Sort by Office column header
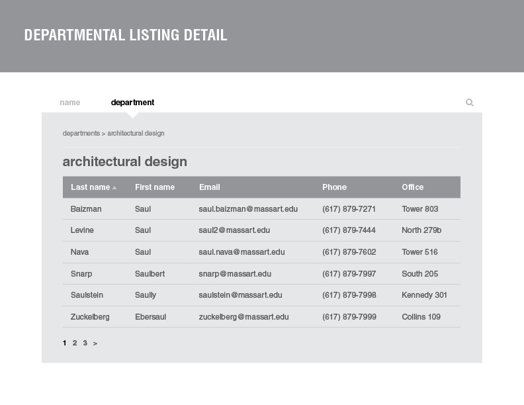Viewport: 524px width, 405px height. [x=412, y=187]
